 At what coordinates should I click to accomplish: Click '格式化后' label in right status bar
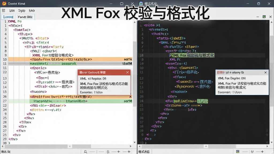pos(144,152)
